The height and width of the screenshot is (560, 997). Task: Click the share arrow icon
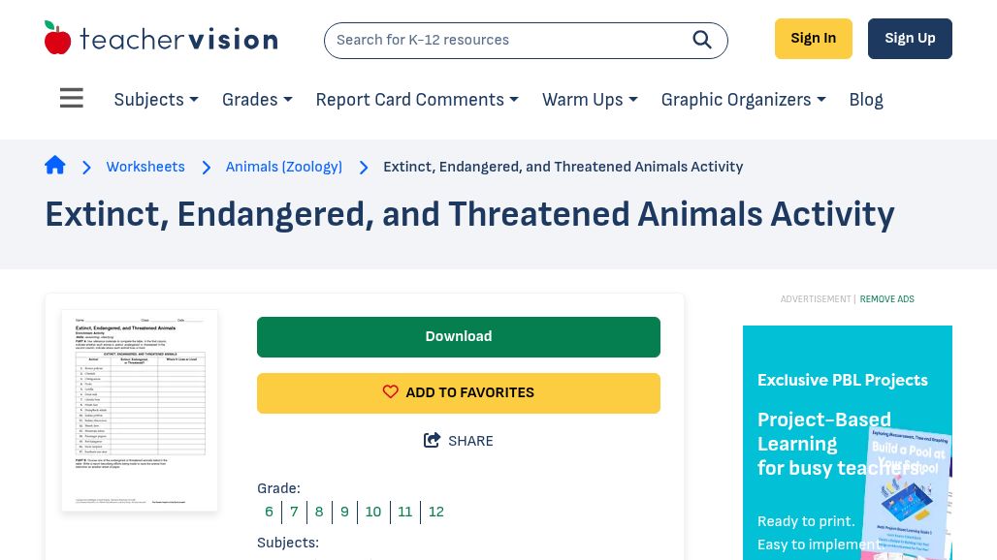point(433,441)
